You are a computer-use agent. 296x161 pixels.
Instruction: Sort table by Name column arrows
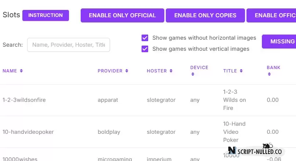[x=21, y=71]
